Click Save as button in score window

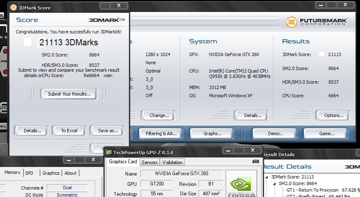click(108, 131)
